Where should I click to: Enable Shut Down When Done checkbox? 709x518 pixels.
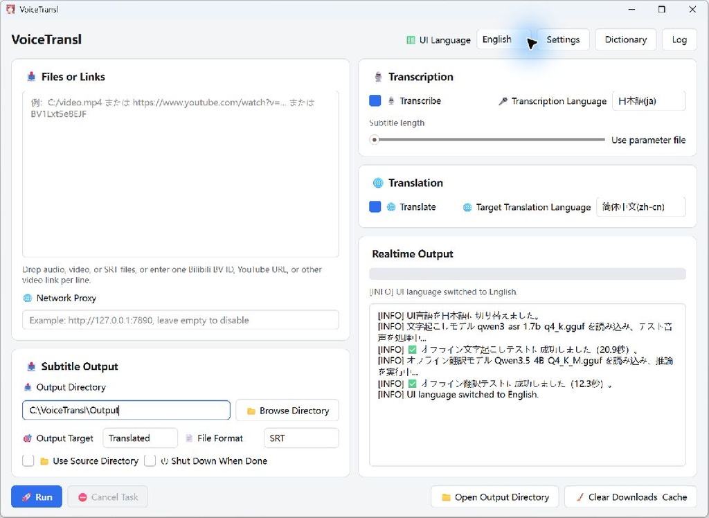tap(150, 461)
